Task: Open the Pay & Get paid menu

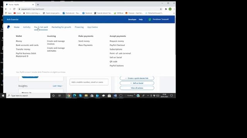Action: pos(41,27)
